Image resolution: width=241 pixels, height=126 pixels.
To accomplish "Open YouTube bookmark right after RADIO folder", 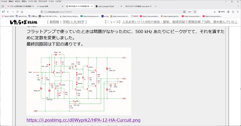I will [150, 16].
